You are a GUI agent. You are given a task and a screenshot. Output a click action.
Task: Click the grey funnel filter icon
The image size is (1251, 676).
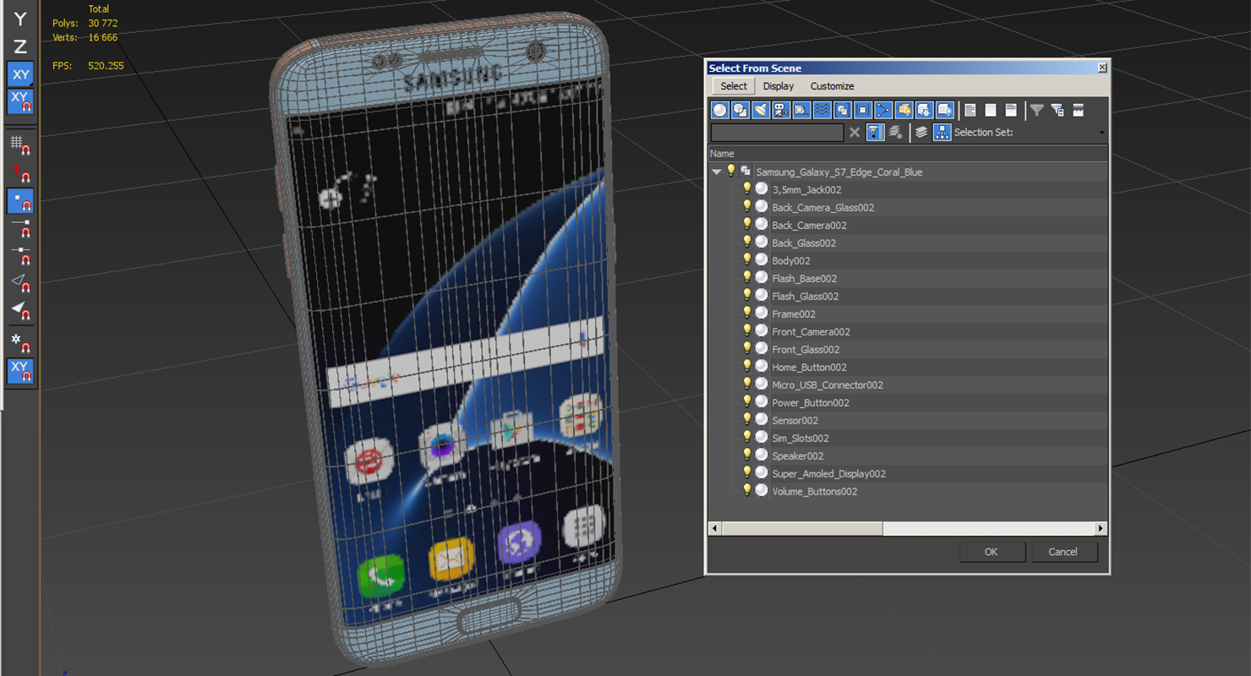[x=1036, y=110]
